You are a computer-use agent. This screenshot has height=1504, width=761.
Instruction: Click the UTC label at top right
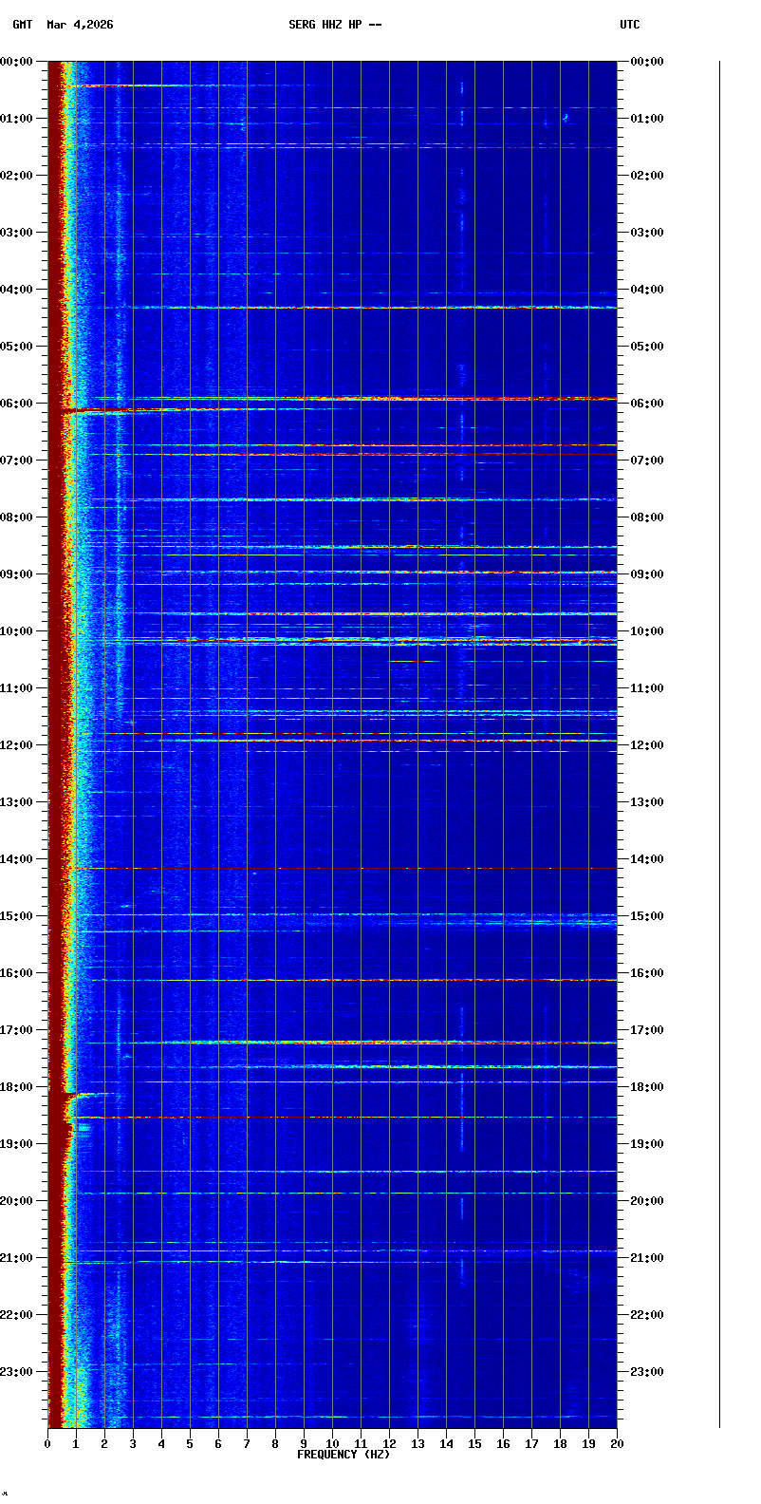point(630,25)
